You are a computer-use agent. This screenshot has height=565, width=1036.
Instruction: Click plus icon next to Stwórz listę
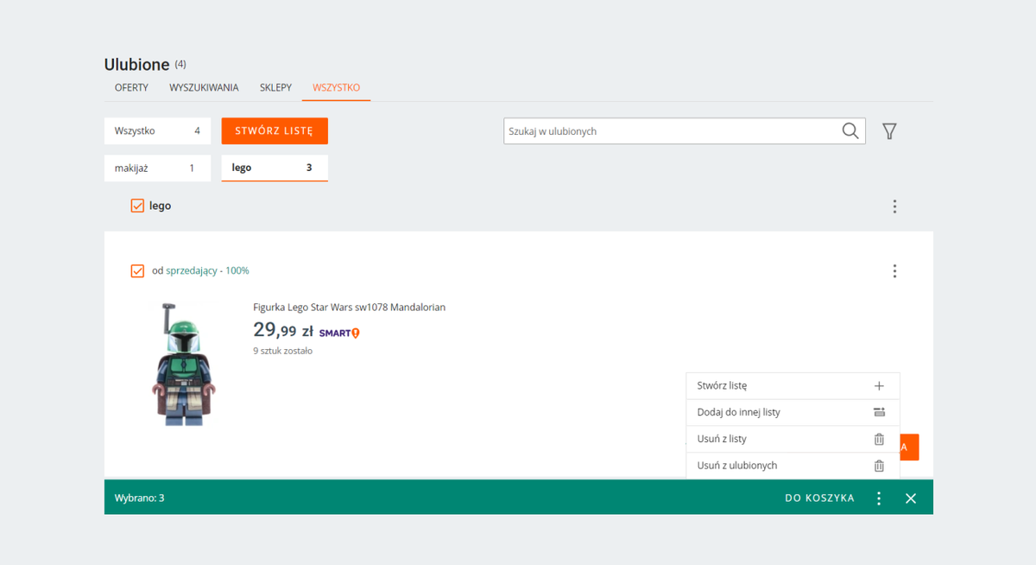tap(879, 386)
